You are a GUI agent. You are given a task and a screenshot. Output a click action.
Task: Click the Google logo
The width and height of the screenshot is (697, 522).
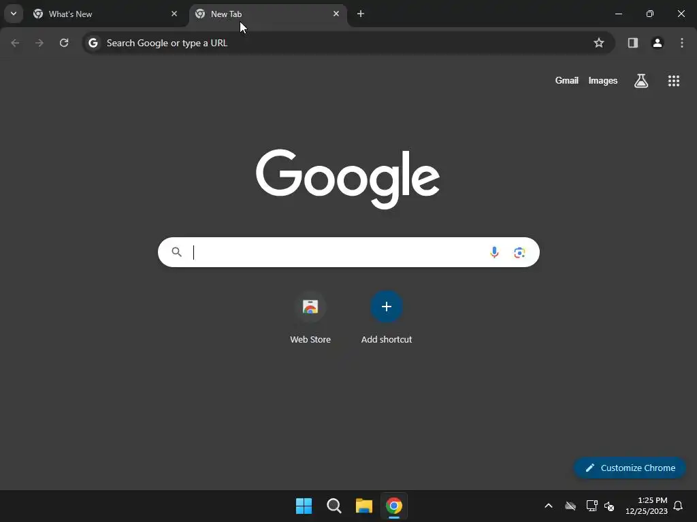348,179
